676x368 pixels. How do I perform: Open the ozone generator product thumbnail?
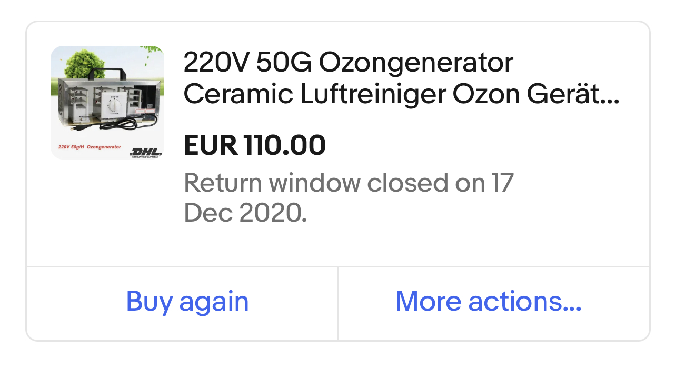click(107, 103)
